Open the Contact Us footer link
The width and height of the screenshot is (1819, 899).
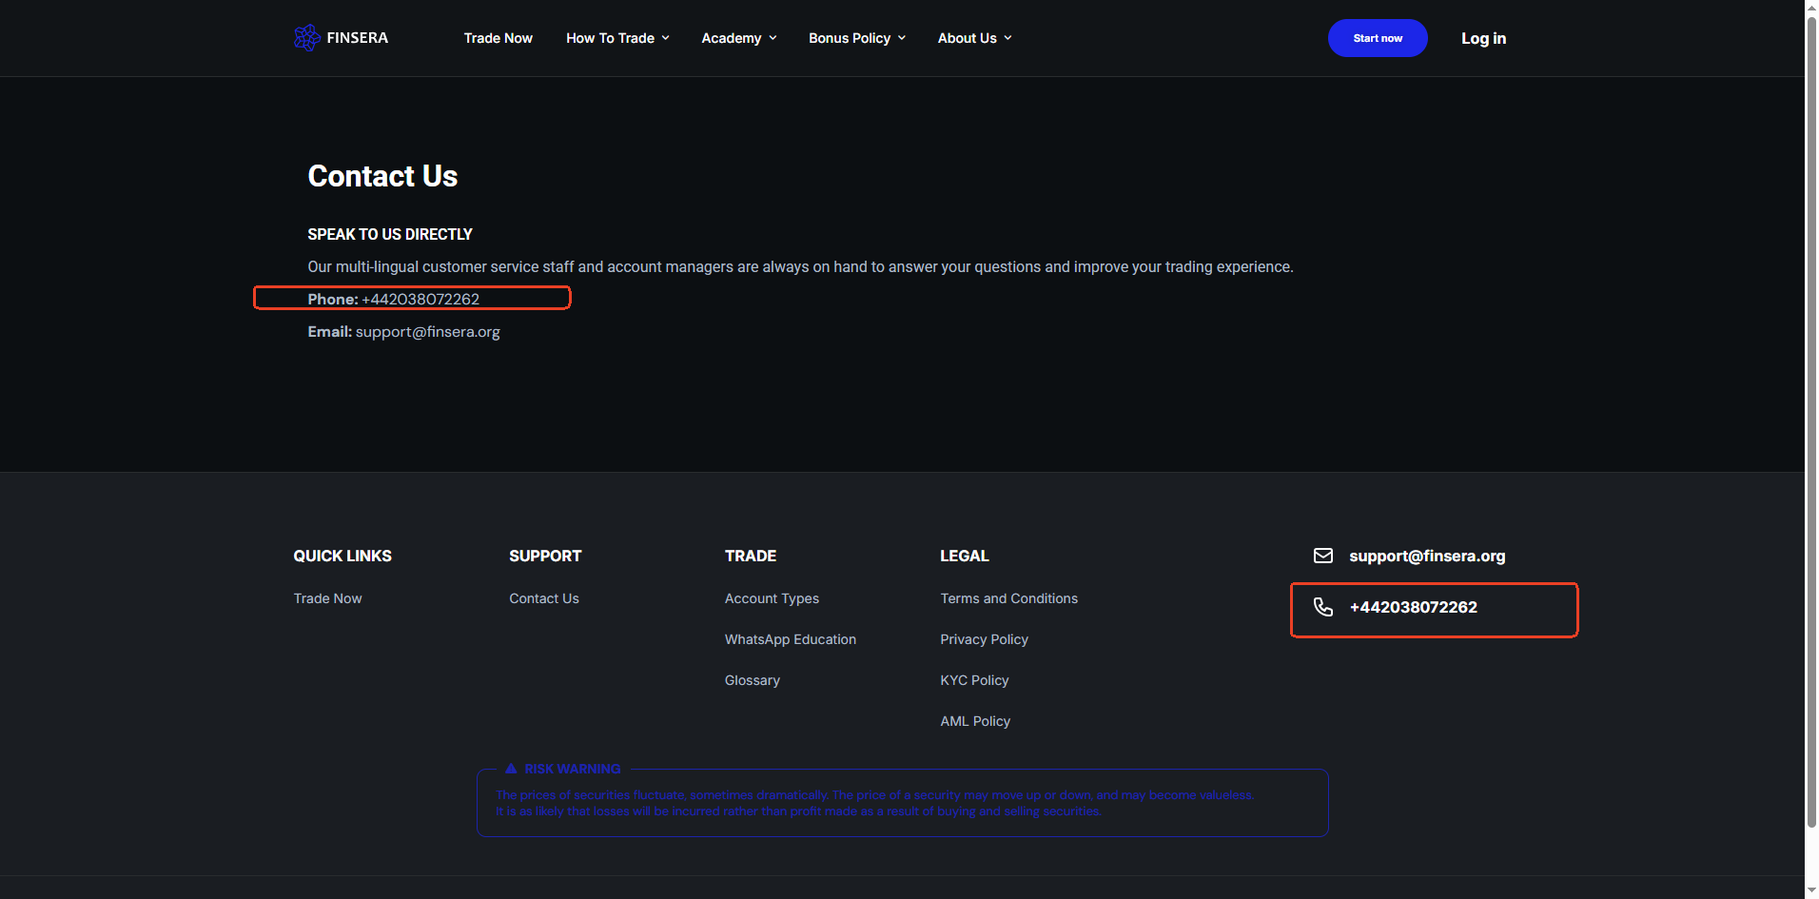tap(543, 598)
